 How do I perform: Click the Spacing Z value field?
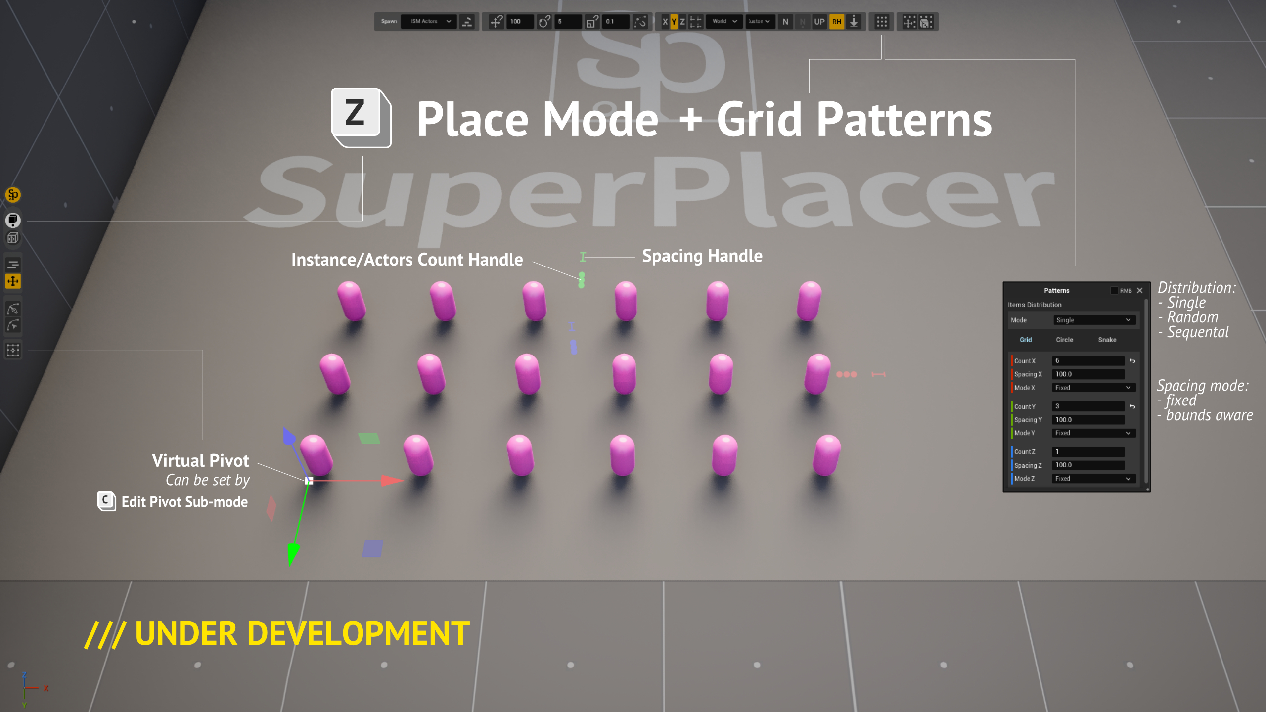click(1088, 465)
